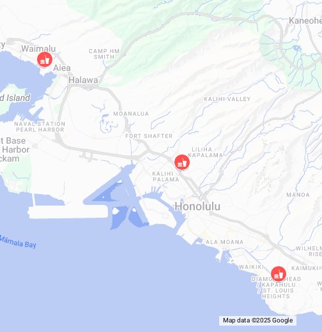
Task: Click the Ala Moana area label
Action: point(224,242)
